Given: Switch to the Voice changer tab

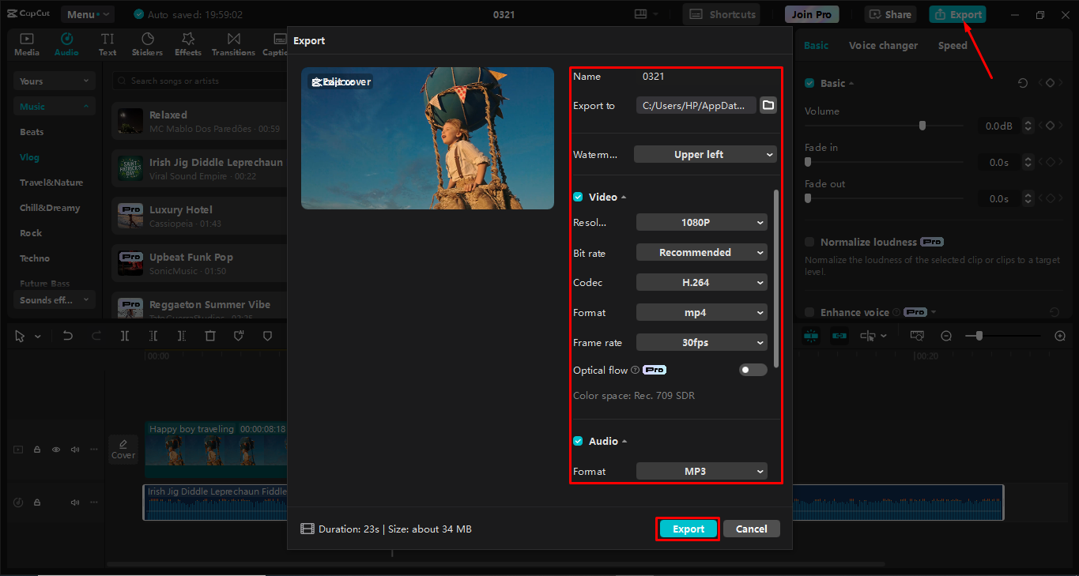Looking at the screenshot, I should [x=883, y=45].
